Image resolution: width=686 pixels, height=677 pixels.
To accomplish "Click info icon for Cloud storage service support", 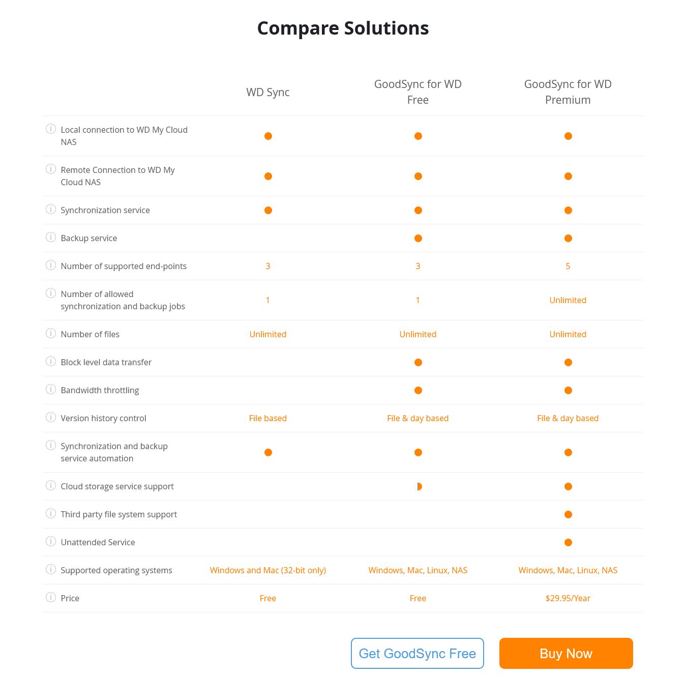I will pyautogui.click(x=51, y=485).
